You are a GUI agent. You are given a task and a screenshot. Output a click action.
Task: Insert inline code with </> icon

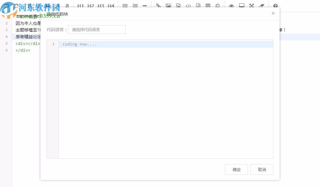[x=189, y=6]
